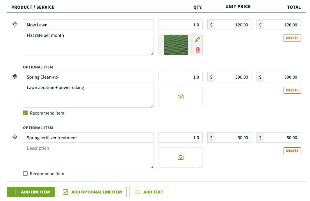Click the Spring Clean-up quantity field
The width and height of the screenshot is (310, 201).
181,77
